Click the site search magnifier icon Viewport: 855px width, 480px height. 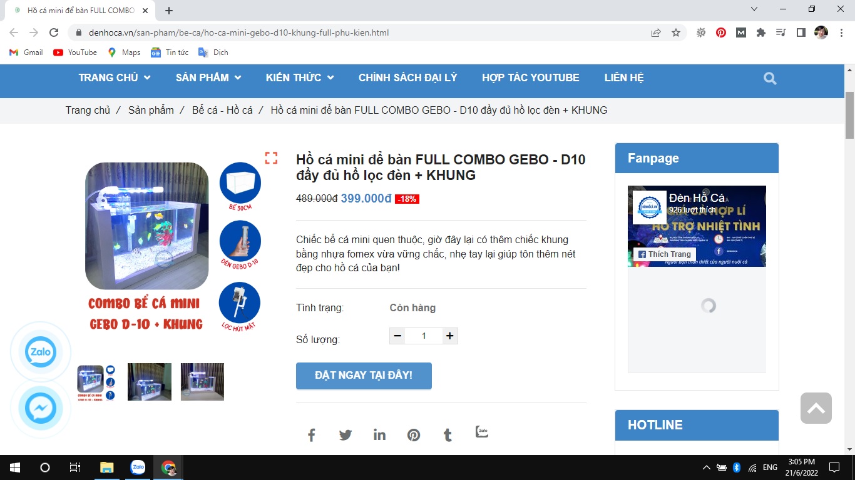[770, 78]
